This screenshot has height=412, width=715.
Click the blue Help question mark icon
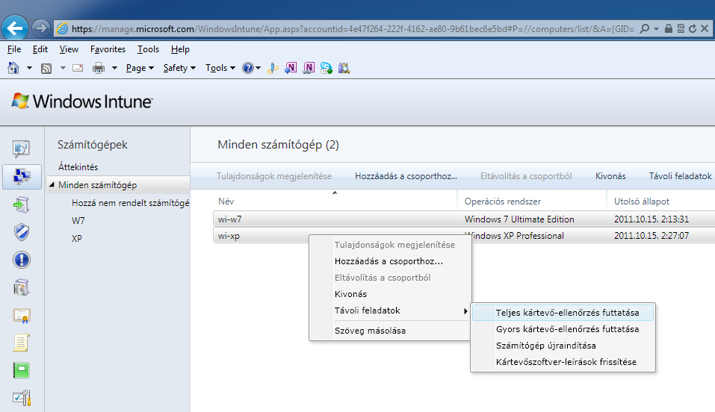click(x=247, y=68)
